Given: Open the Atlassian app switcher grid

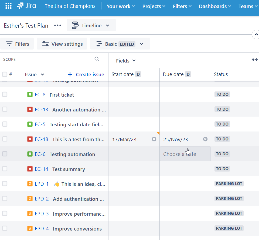Looking at the screenshot, I should [x=8, y=6].
